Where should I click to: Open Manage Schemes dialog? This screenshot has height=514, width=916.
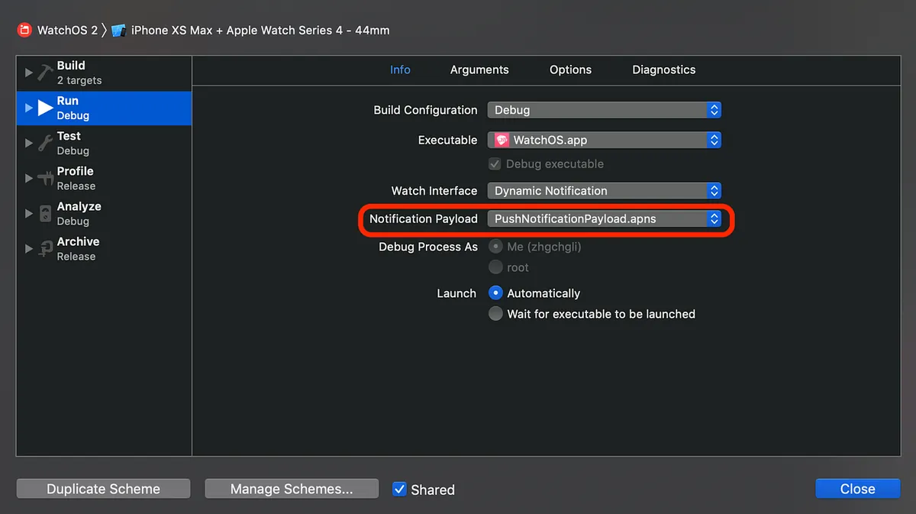point(291,488)
